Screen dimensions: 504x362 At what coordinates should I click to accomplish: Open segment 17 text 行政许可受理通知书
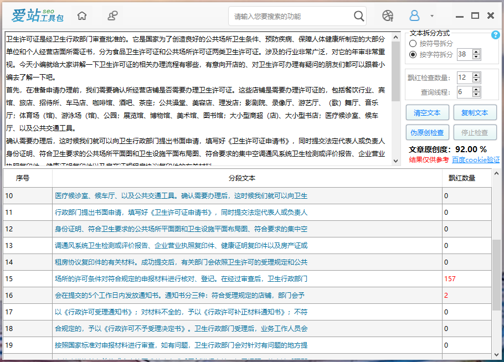pyautogui.click(x=181, y=312)
